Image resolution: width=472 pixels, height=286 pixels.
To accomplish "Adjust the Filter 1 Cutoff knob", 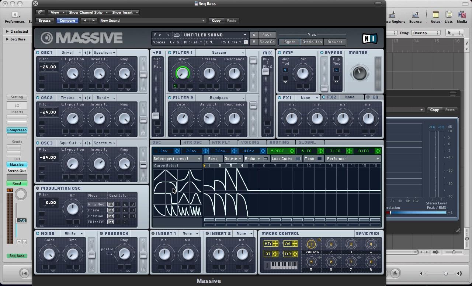I will [x=183, y=73].
